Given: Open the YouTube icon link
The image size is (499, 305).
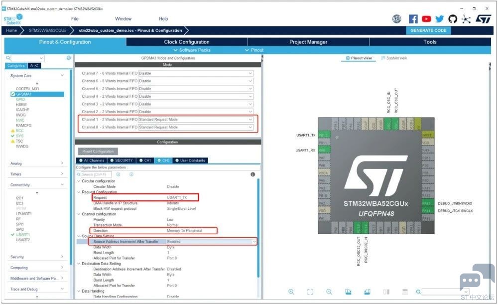Looking at the screenshot, I should point(426,19).
